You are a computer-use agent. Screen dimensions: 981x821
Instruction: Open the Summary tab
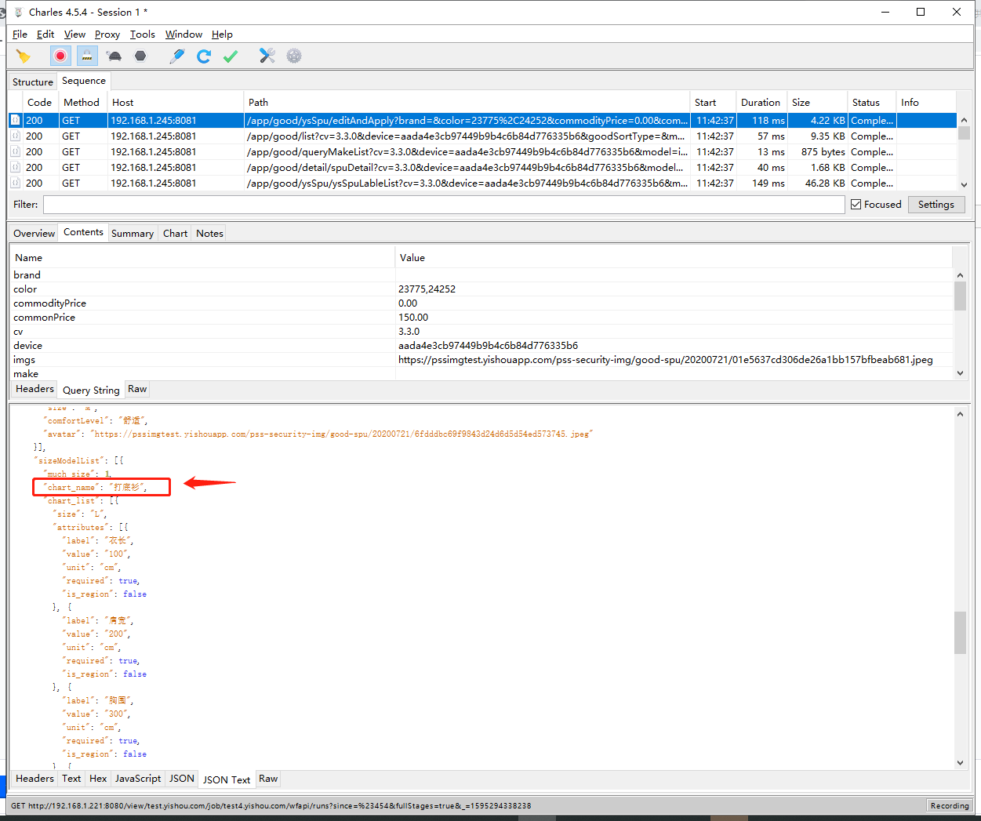pos(133,233)
